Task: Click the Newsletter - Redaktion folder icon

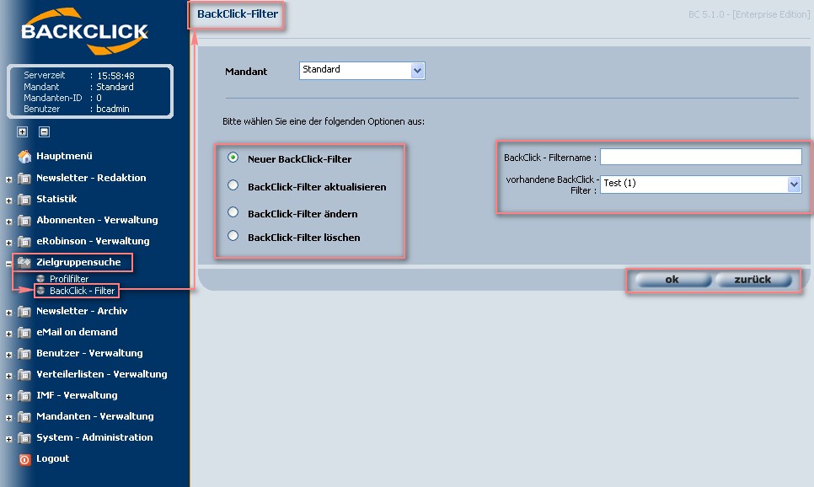Action: coord(24,178)
